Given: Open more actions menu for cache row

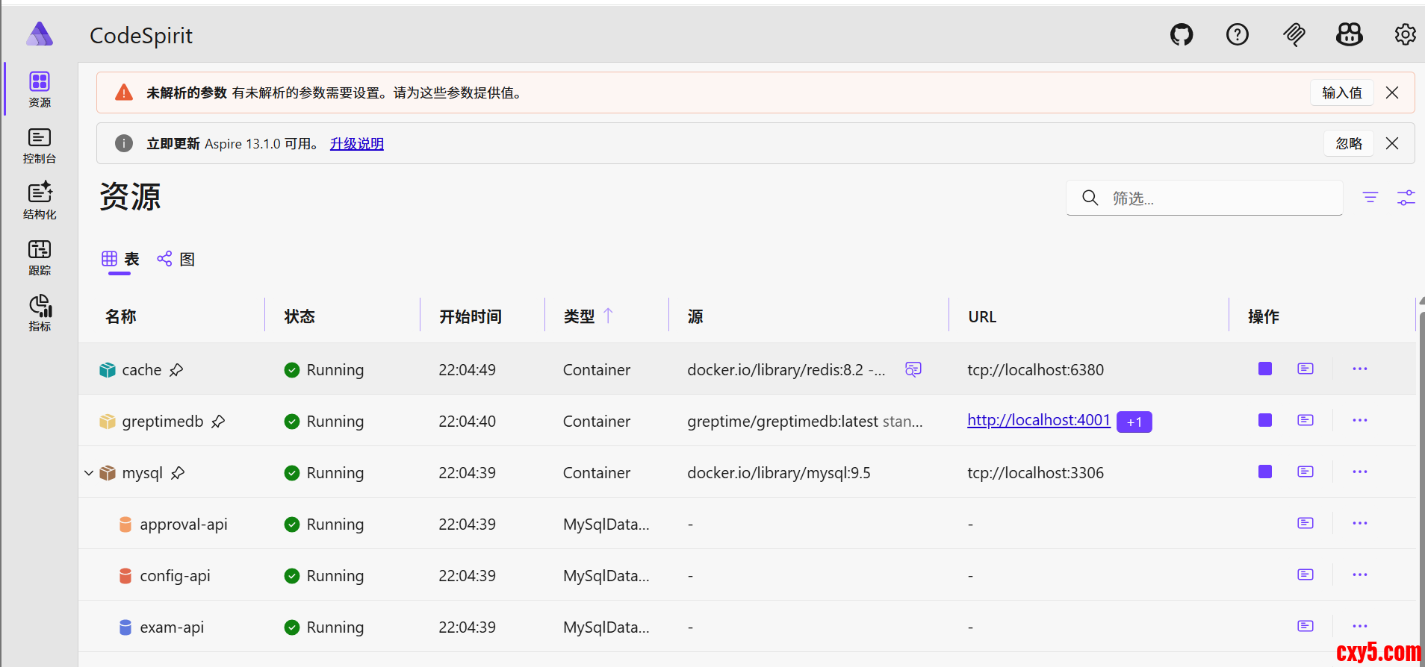Looking at the screenshot, I should coord(1359,369).
